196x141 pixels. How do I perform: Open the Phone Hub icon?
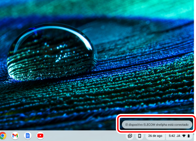[139, 136]
